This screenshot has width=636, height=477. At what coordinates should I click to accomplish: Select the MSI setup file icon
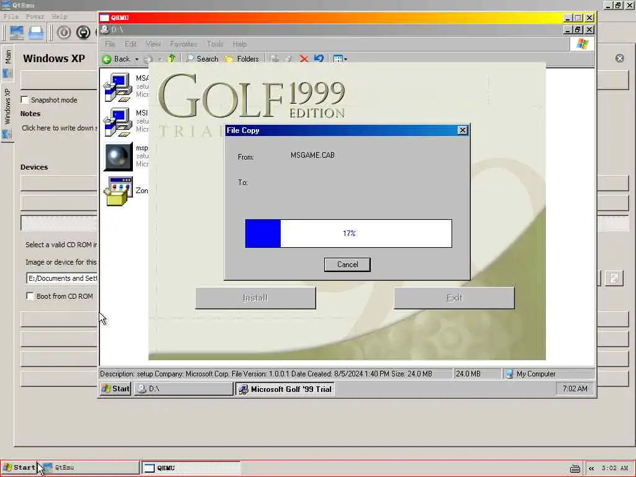(x=118, y=122)
